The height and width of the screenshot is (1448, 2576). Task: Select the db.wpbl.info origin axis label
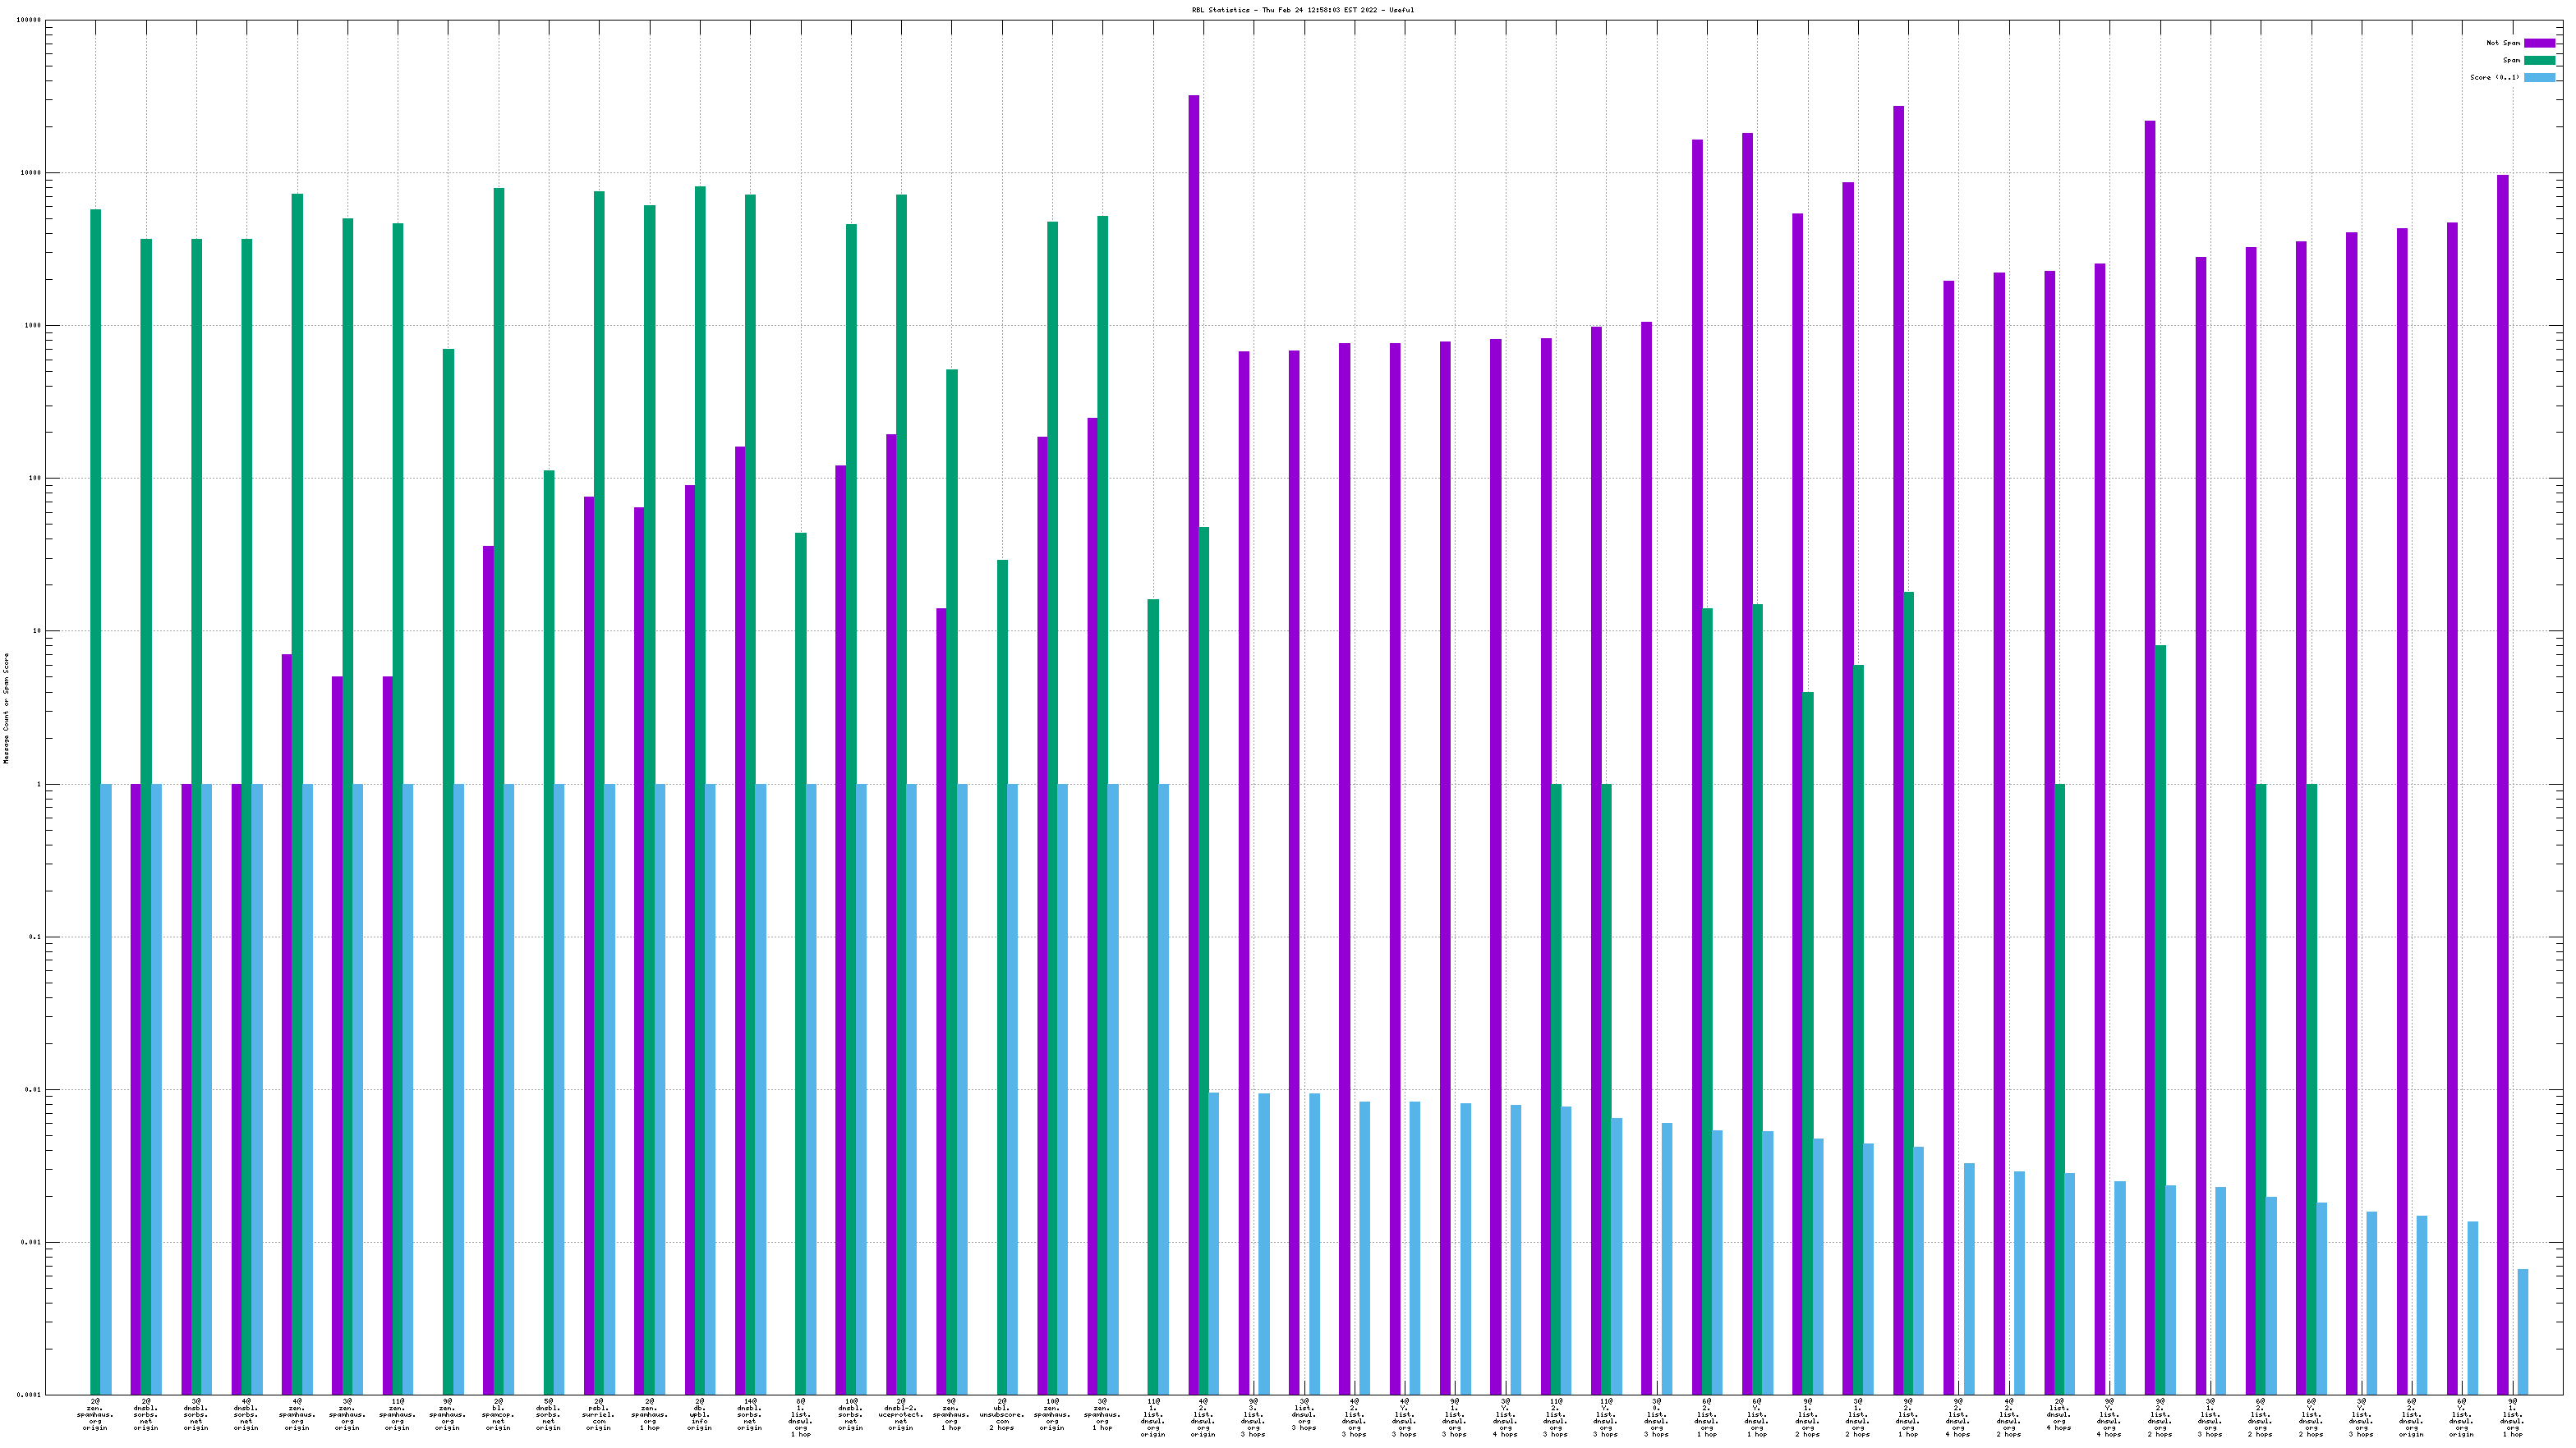[699, 1414]
